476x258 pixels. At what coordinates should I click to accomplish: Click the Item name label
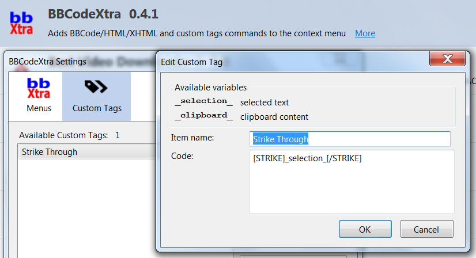point(192,138)
